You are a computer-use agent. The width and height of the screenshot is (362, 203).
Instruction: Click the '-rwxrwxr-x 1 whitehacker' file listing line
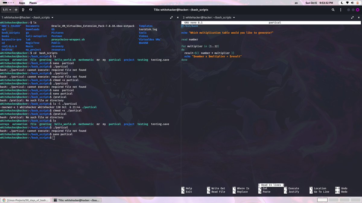[x=48, y=107]
